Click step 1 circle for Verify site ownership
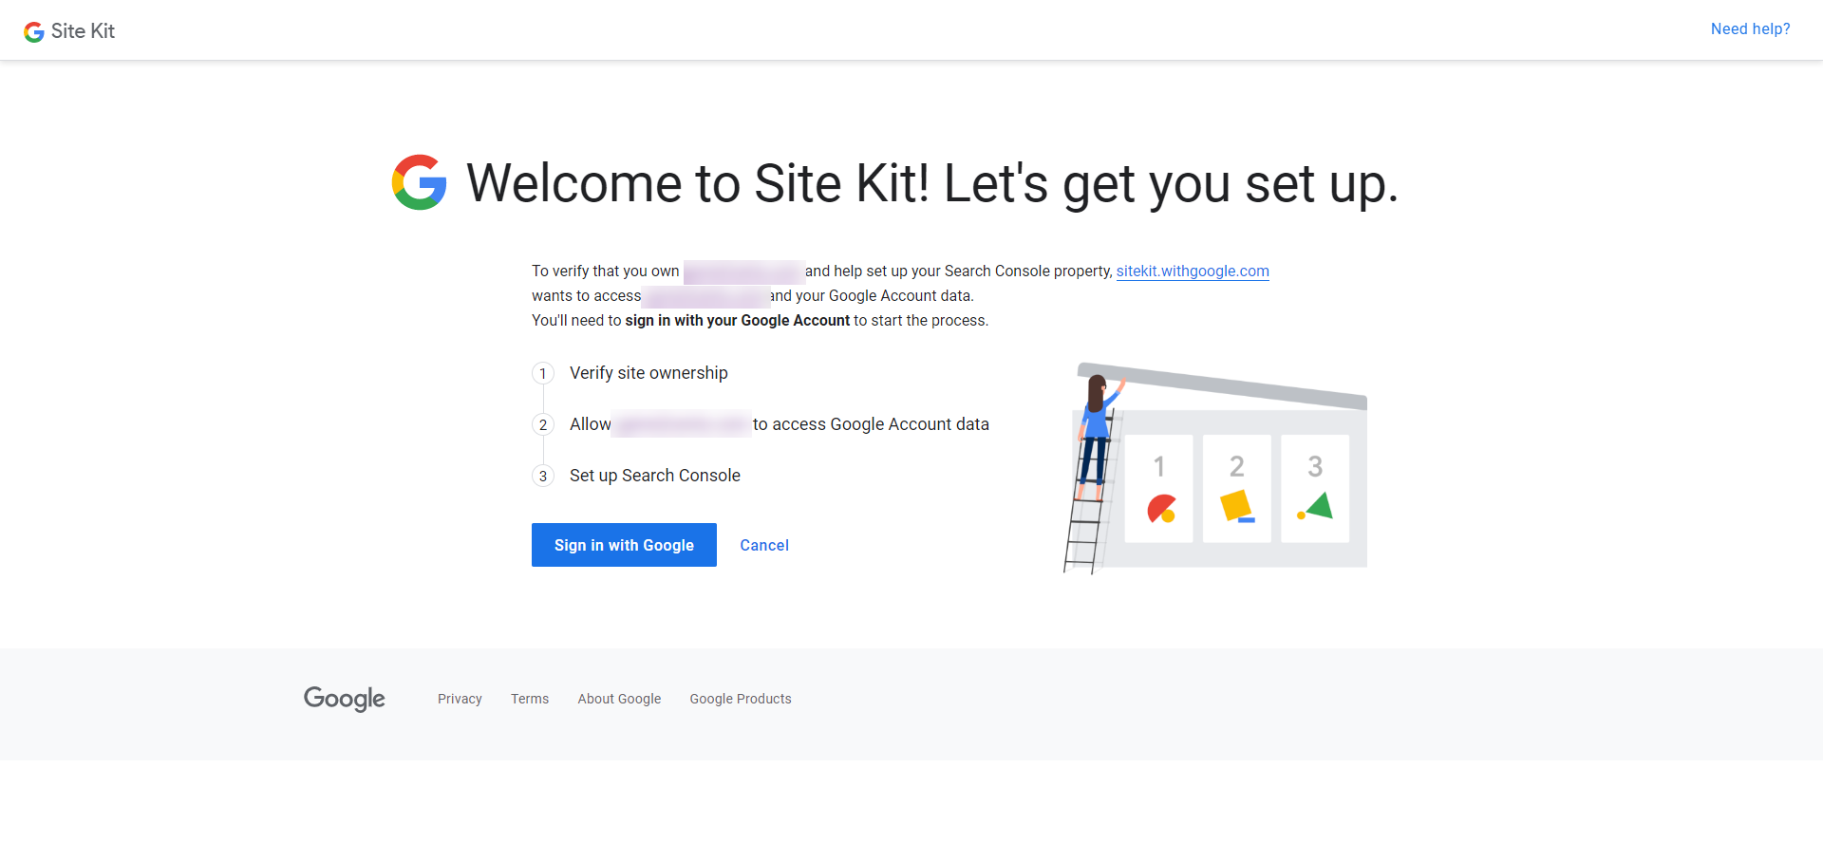1823x843 pixels. 543,374
